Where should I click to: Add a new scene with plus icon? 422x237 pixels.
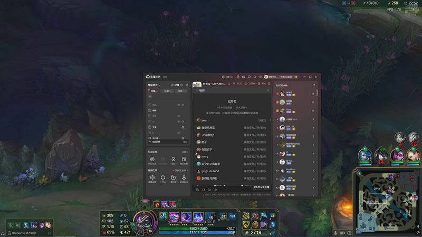(x=150, y=96)
